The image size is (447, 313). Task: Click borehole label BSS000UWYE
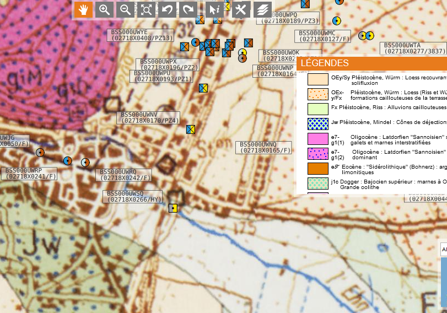tap(141, 35)
